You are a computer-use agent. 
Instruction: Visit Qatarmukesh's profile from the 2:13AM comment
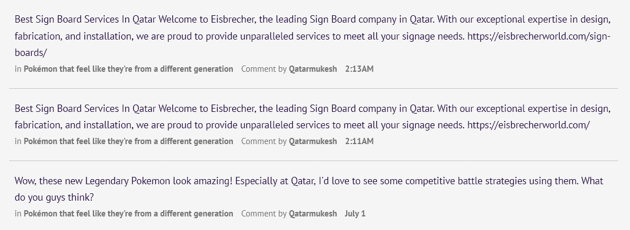313,69
